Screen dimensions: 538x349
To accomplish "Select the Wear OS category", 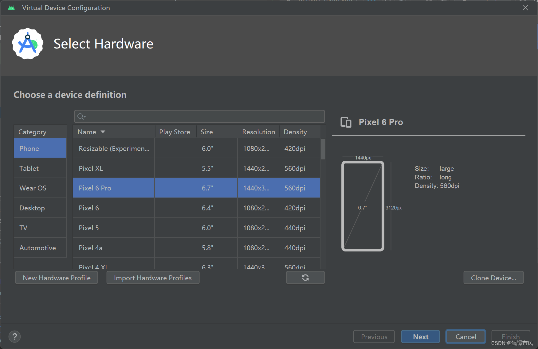I will (40, 188).
